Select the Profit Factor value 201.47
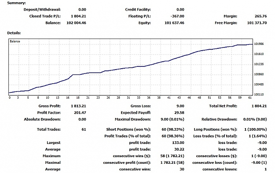The image size is (275, 173). [80, 113]
